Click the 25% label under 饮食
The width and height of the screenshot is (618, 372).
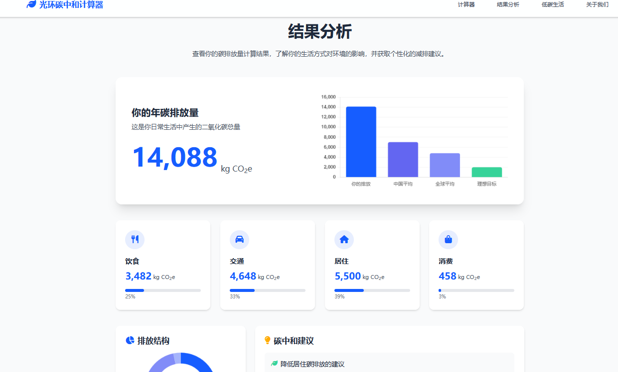click(x=130, y=296)
